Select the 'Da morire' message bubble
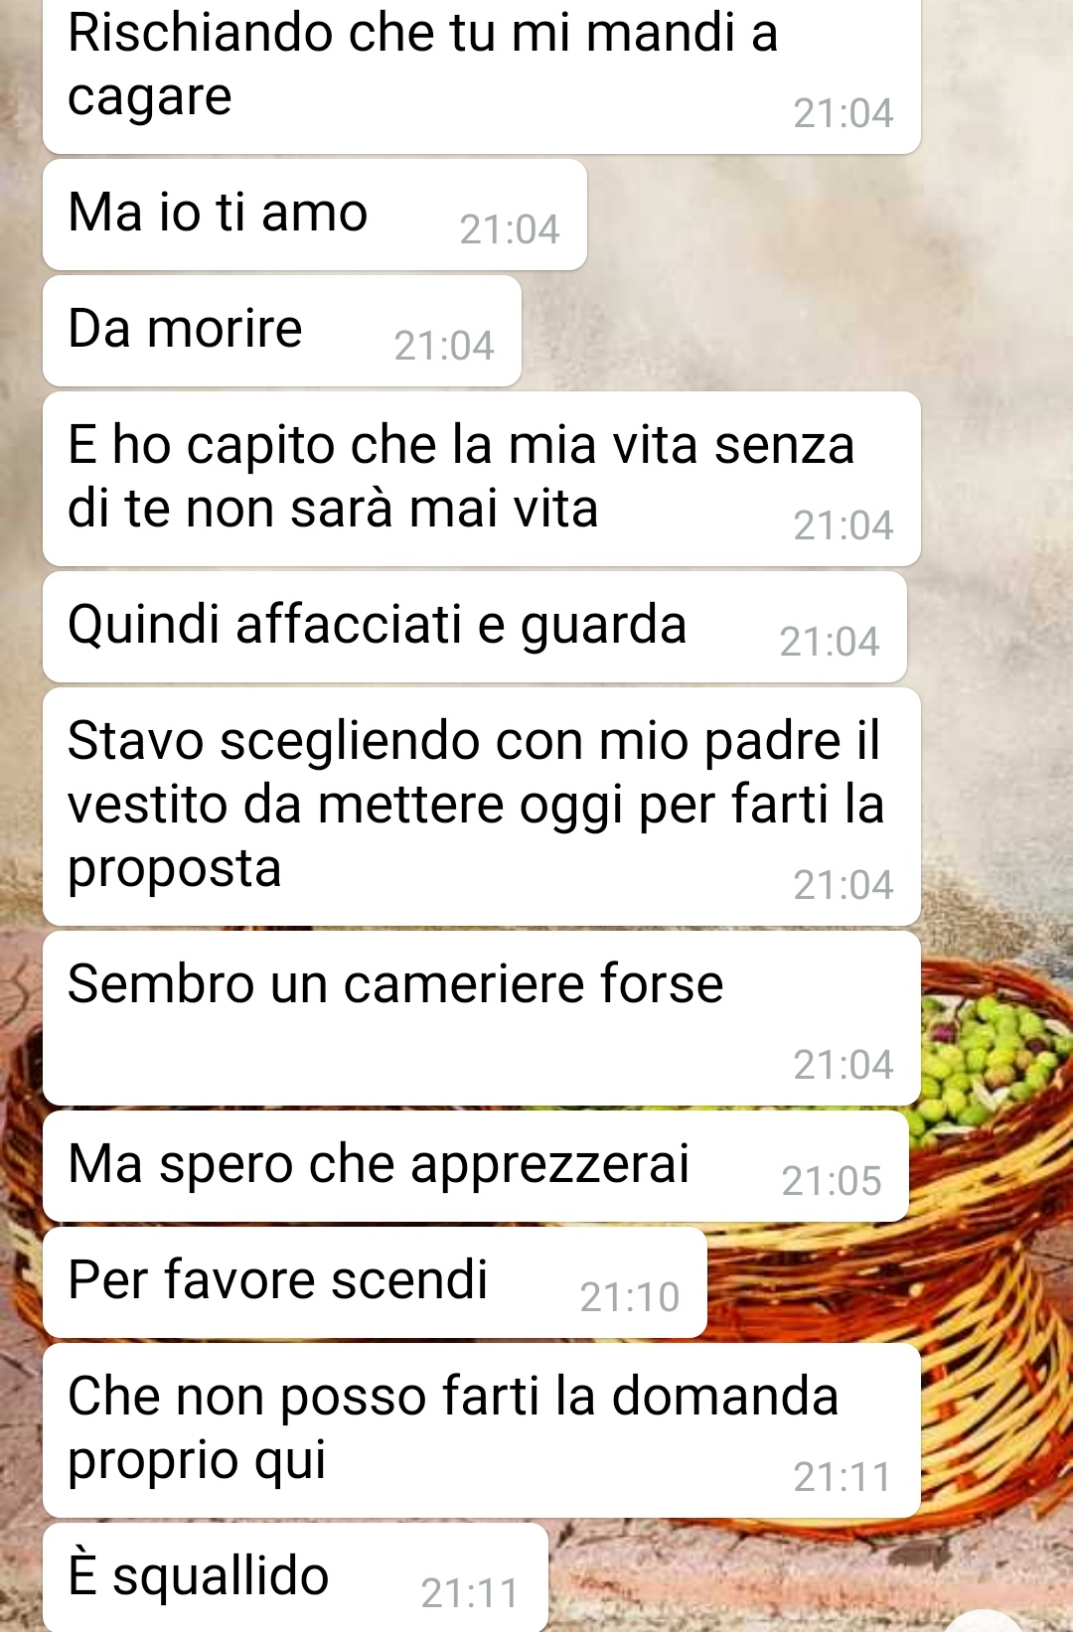Image resolution: width=1073 pixels, height=1632 pixels. tap(282, 331)
